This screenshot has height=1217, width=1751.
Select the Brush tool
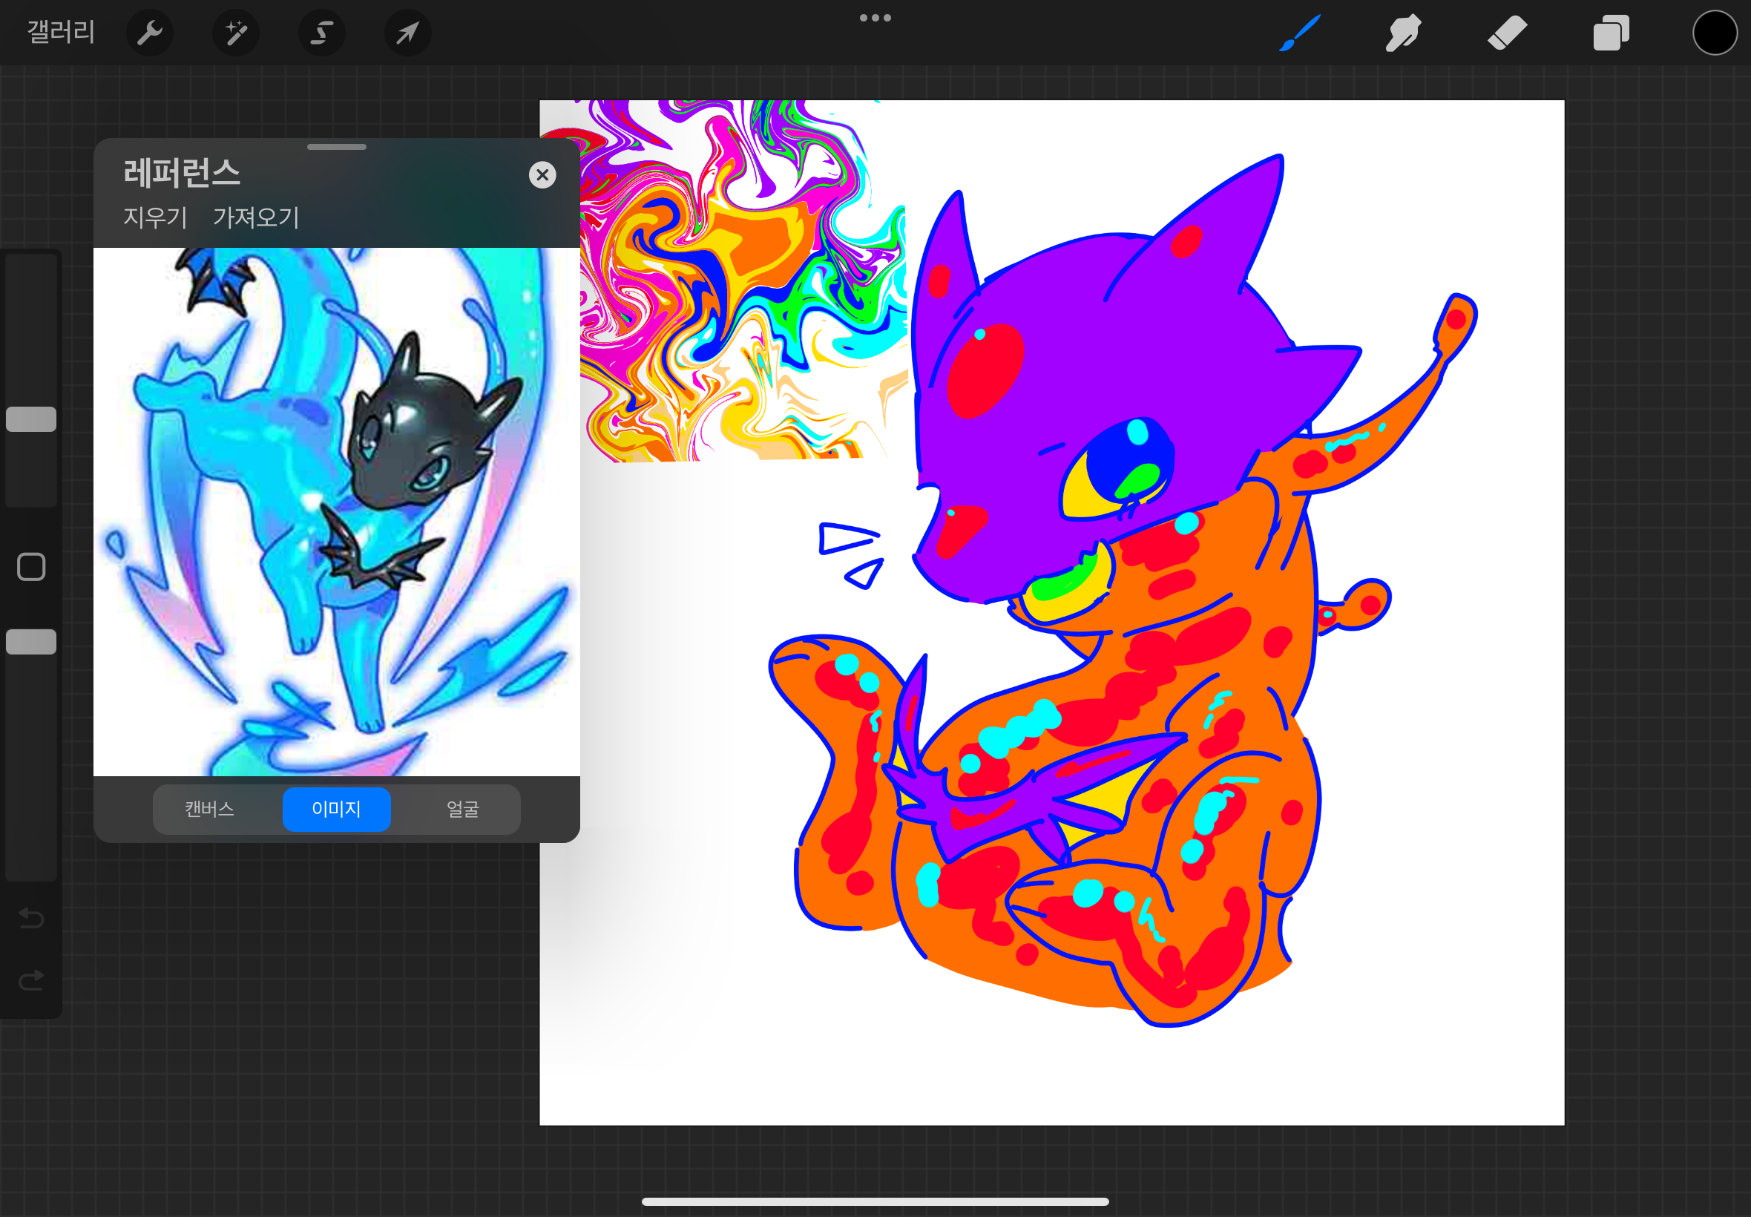coord(1299,33)
